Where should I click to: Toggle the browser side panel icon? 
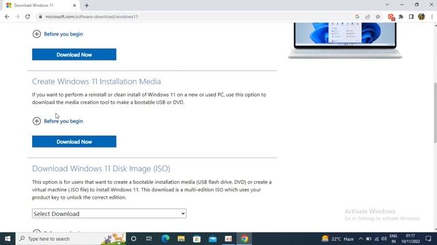point(411,16)
